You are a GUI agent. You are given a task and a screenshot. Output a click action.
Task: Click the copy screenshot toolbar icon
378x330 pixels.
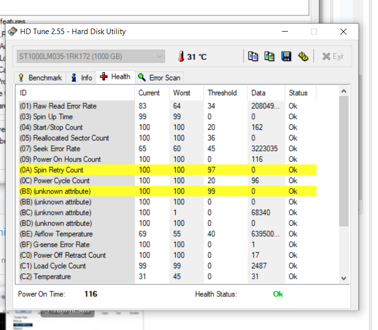269,57
